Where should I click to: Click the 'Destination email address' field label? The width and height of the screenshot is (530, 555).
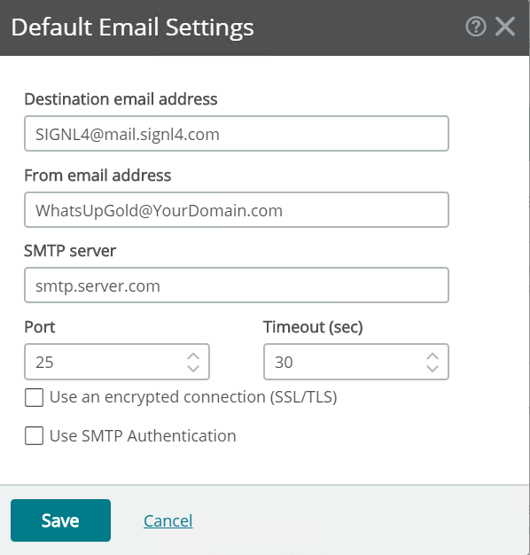[121, 99]
